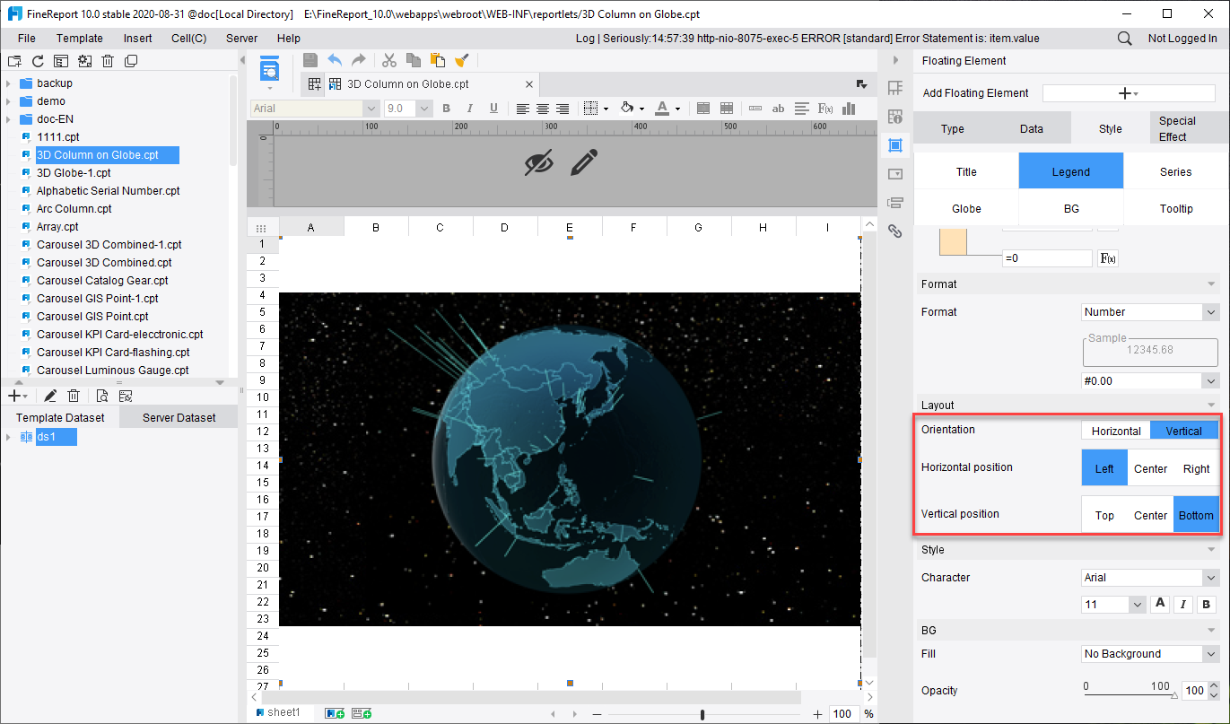This screenshot has height=724, width=1230.
Task: Click the opacity slider track
Action: coord(1130,695)
